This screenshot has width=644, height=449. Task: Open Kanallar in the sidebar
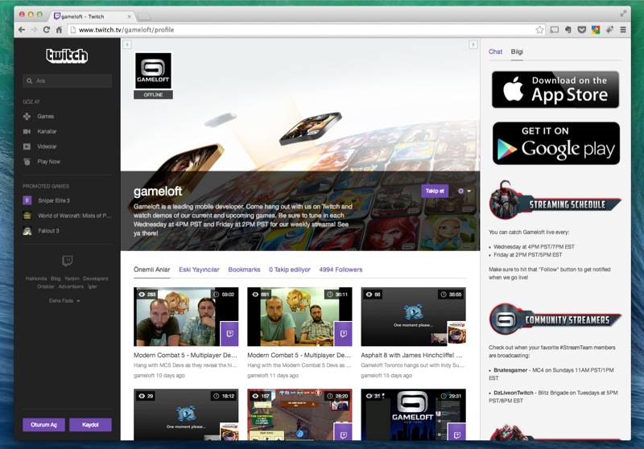tap(47, 131)
